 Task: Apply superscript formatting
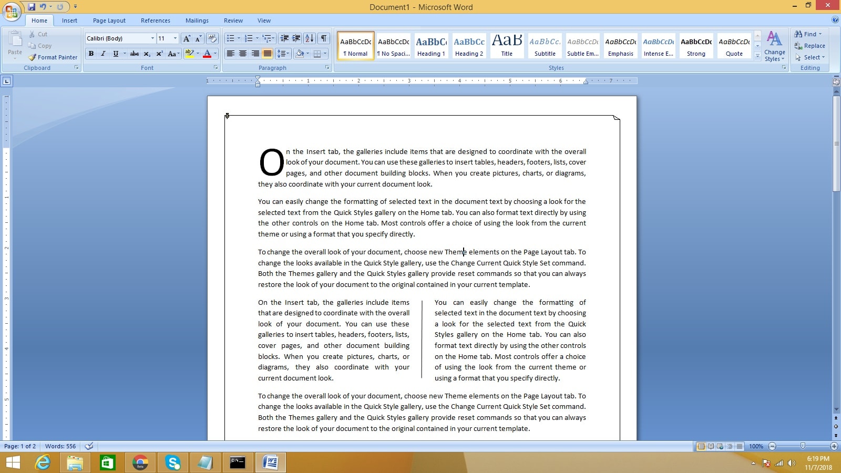tap(159, 54)
